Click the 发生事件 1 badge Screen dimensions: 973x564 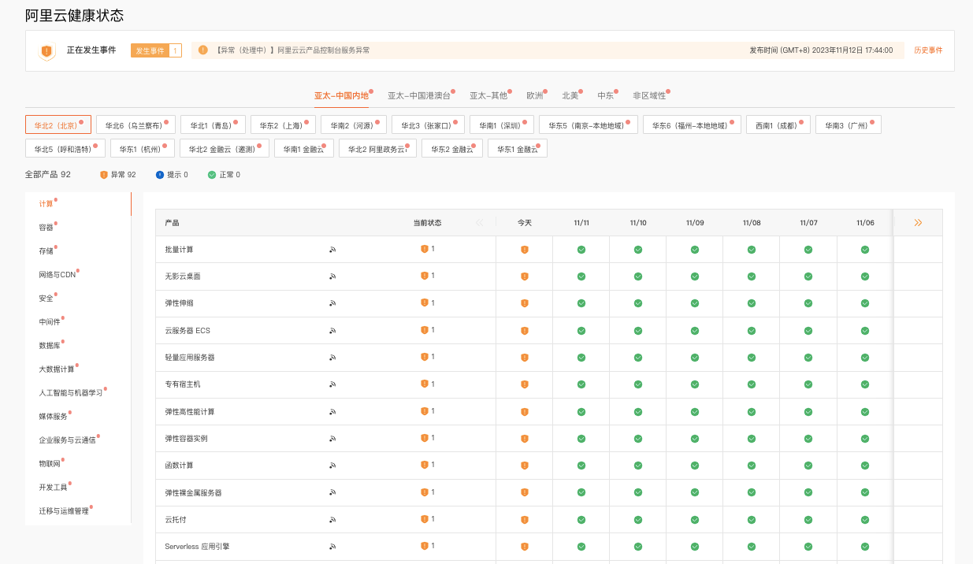coord(156,50)
